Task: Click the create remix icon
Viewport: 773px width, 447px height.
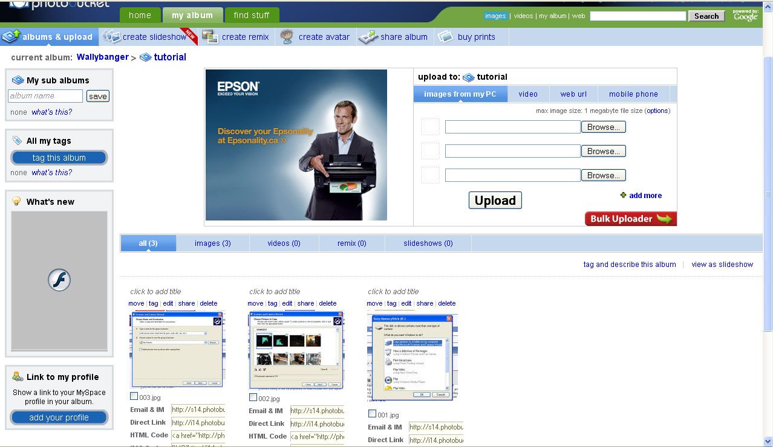Action: (210, 37)
